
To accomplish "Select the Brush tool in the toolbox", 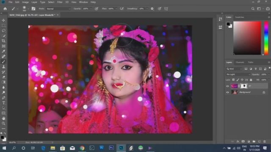I will point(3,62).
